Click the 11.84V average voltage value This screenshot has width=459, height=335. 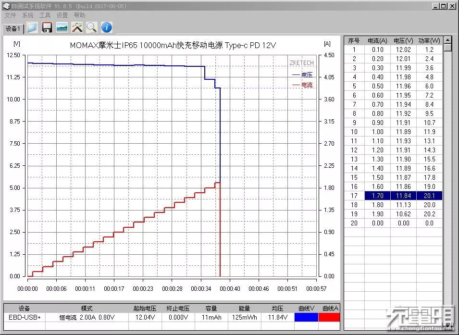coord(277,317)
